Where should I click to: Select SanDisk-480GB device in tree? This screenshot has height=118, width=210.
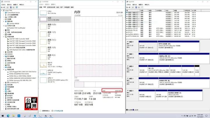pyautogui.click(x=14, y=24)
